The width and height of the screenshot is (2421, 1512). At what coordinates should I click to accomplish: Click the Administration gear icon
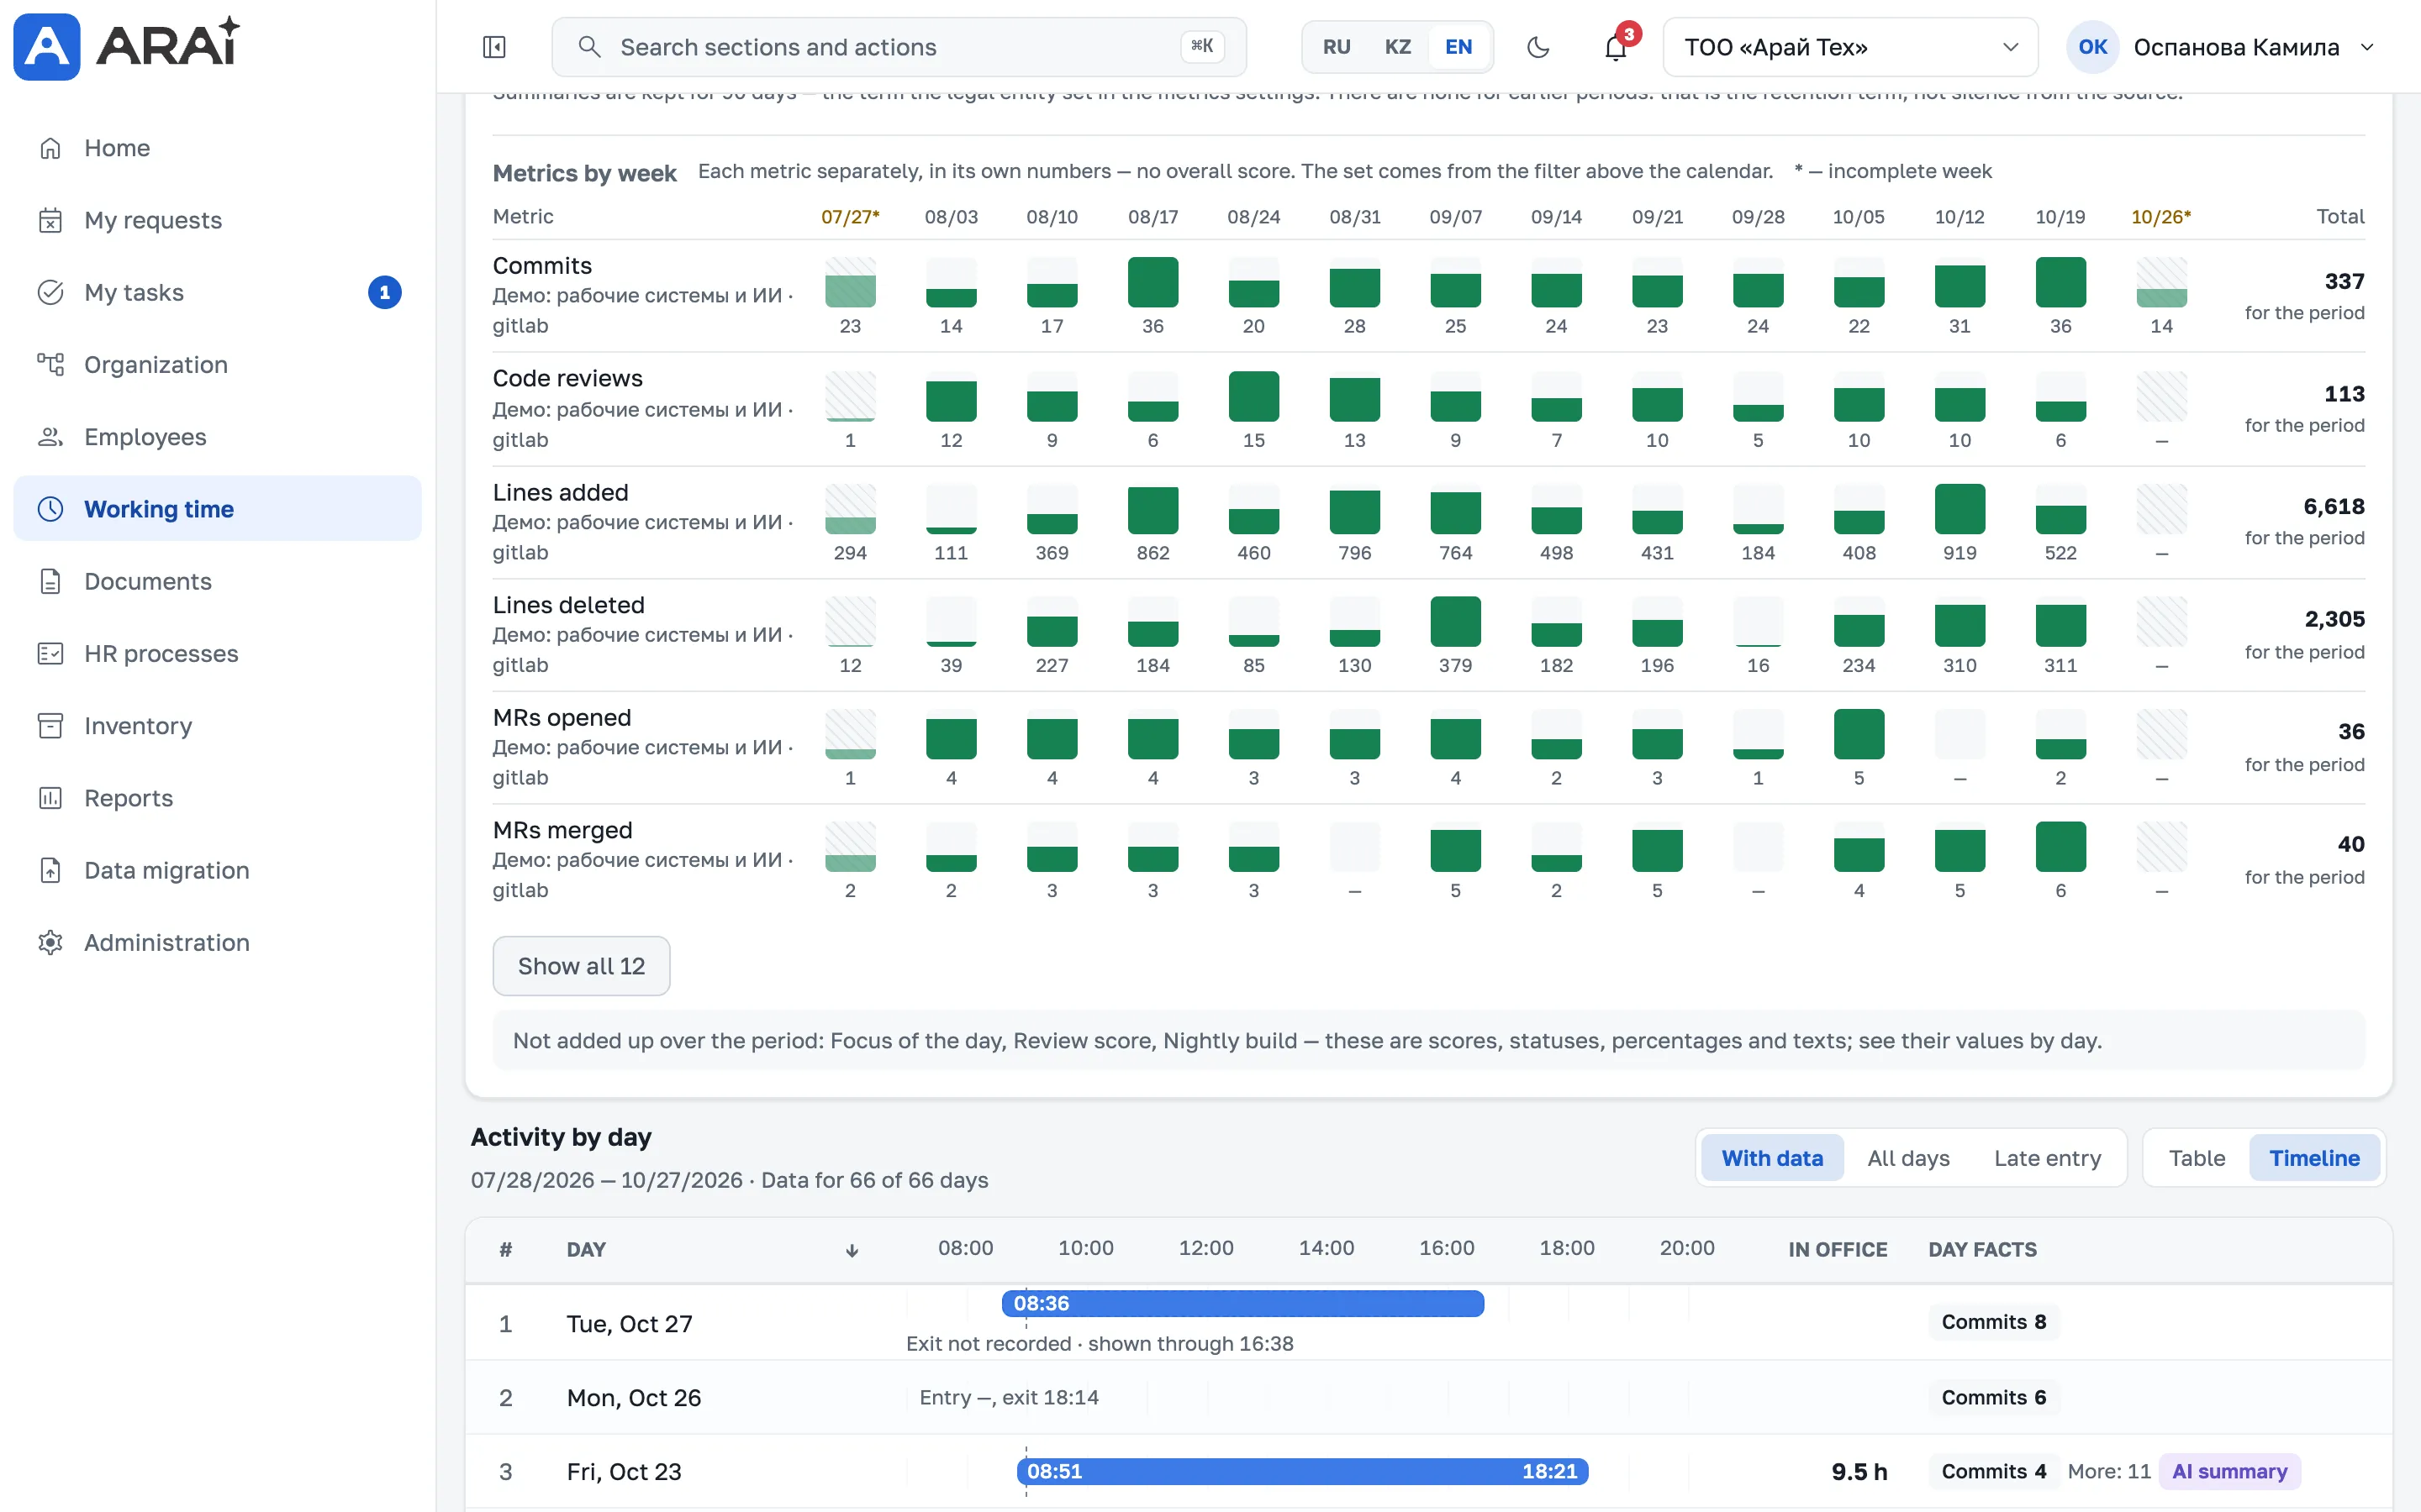click(x=50, y=942)
